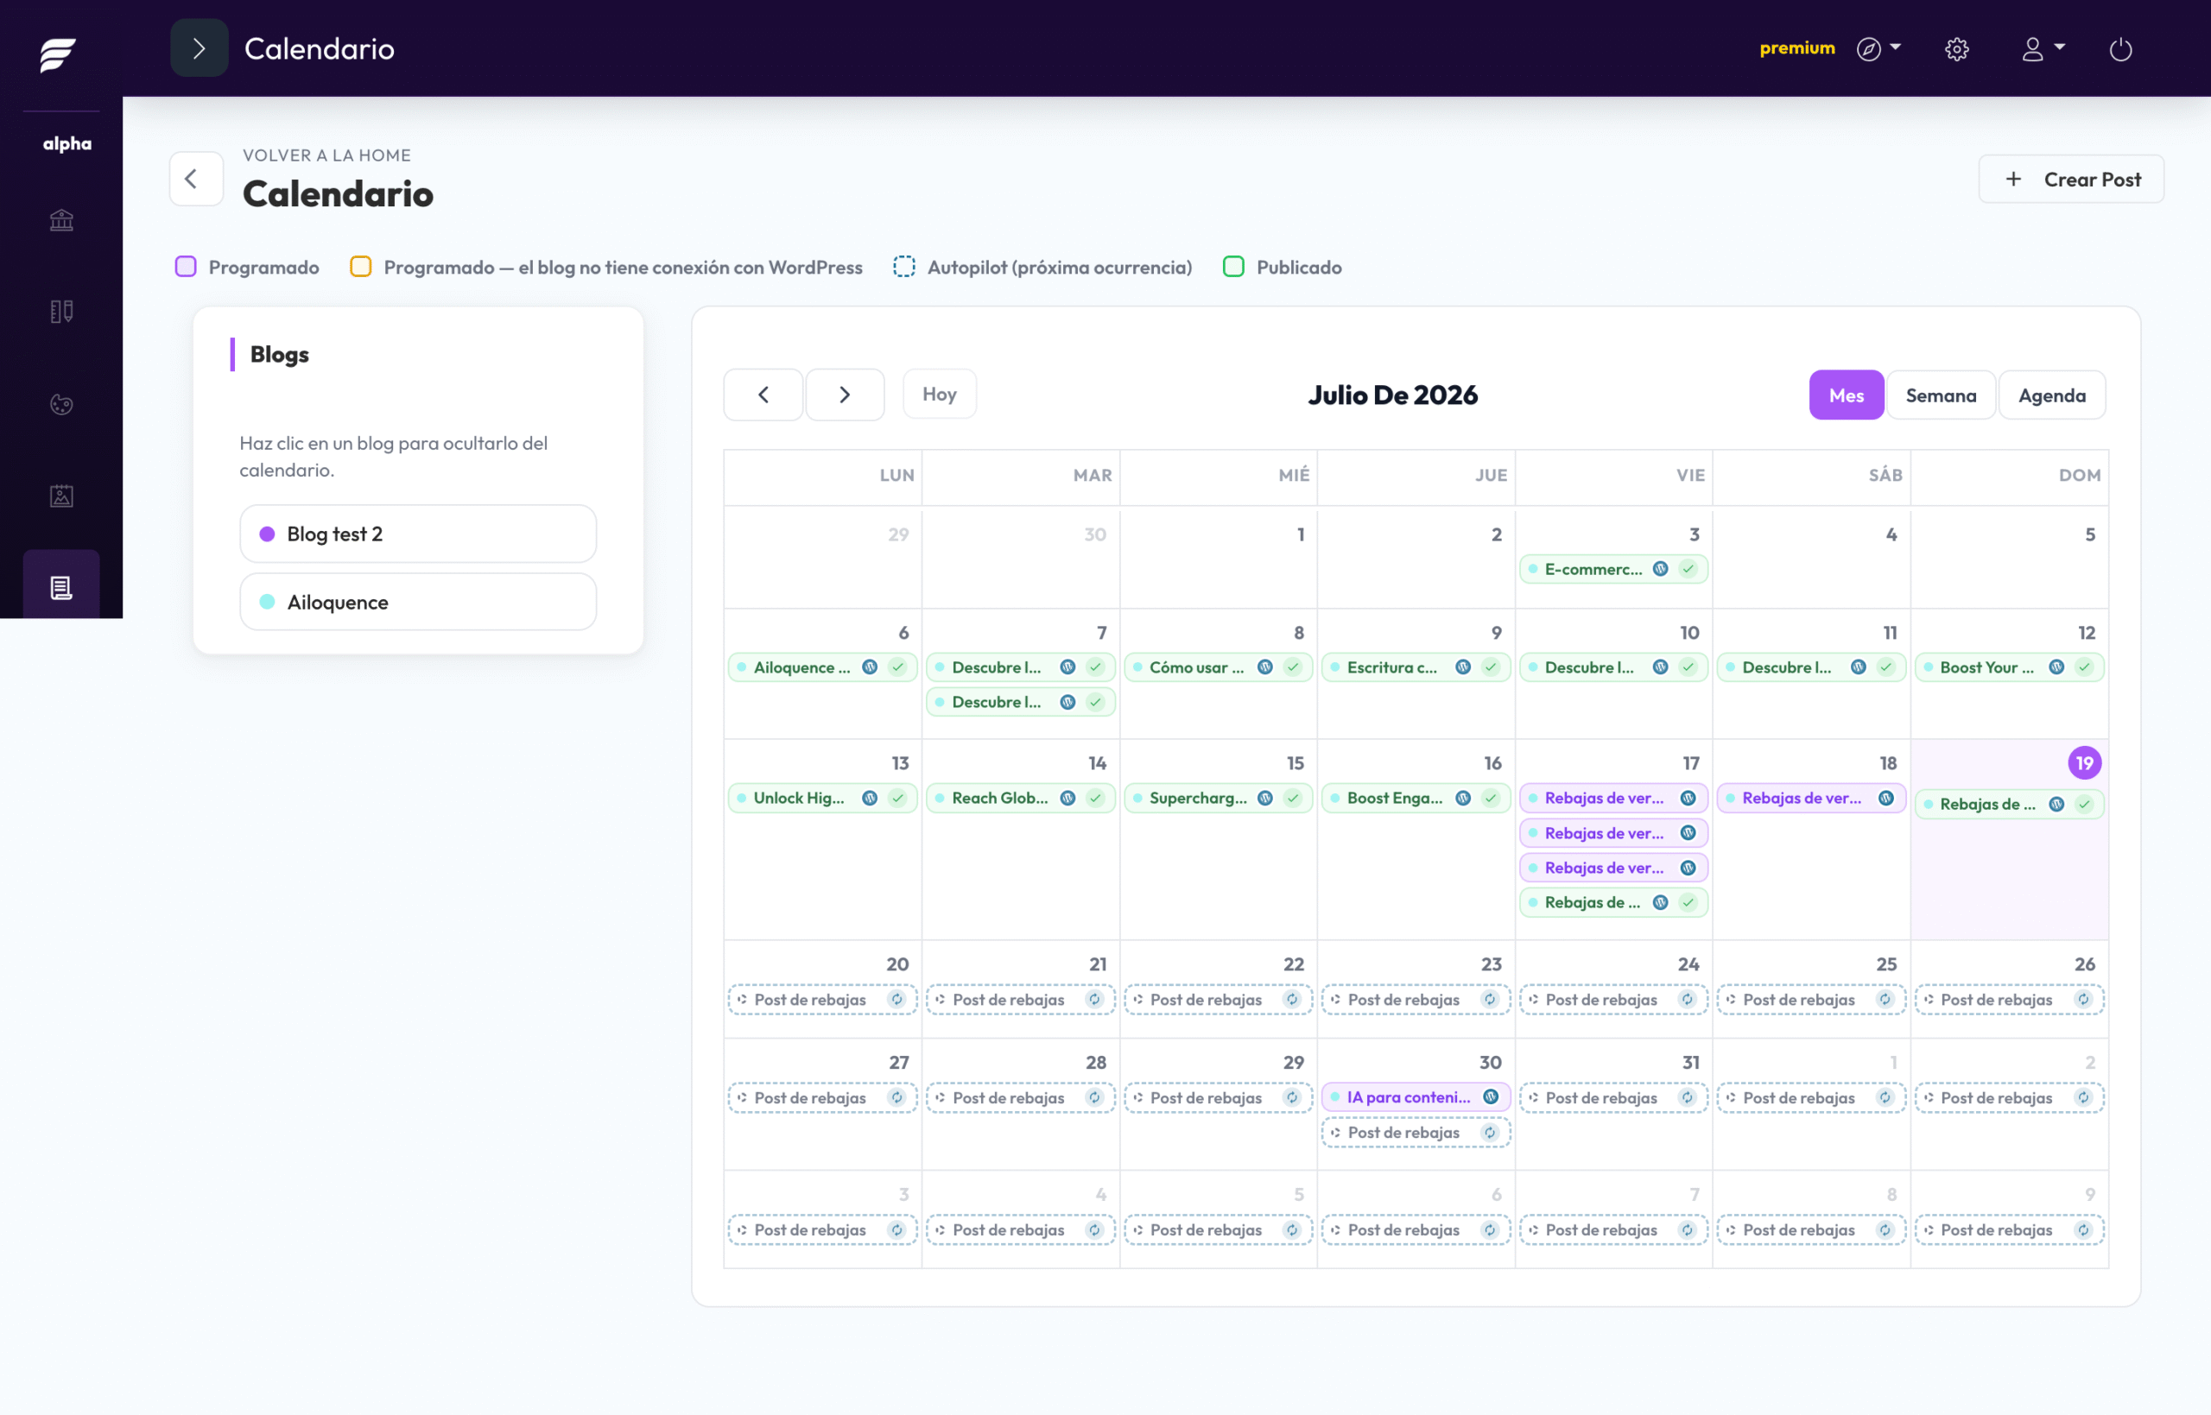Click published checkmark on Reach Glob... post

(1095, 798)
